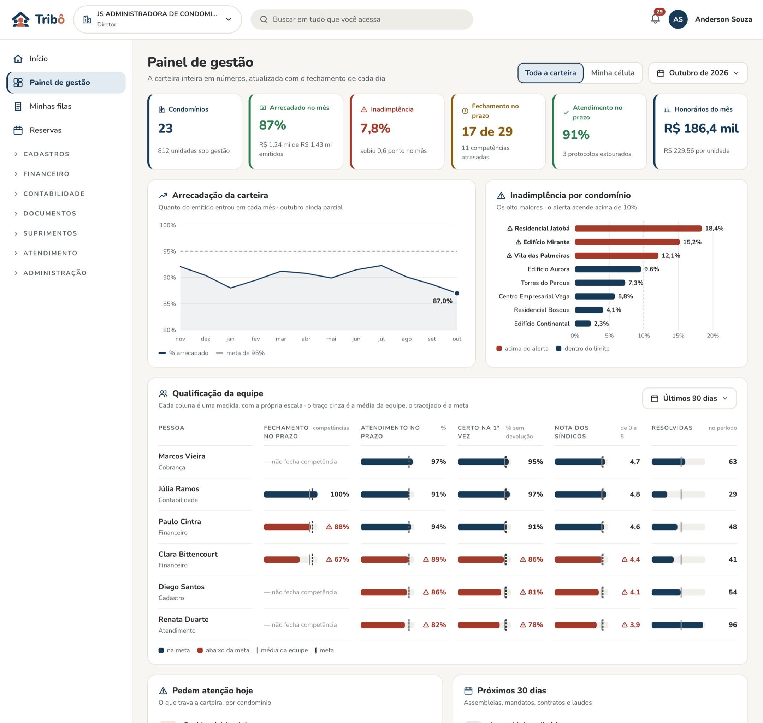Click Marcos Vieira in the team table
This screenshot has width=763, height=723.
tap(182, 456)
